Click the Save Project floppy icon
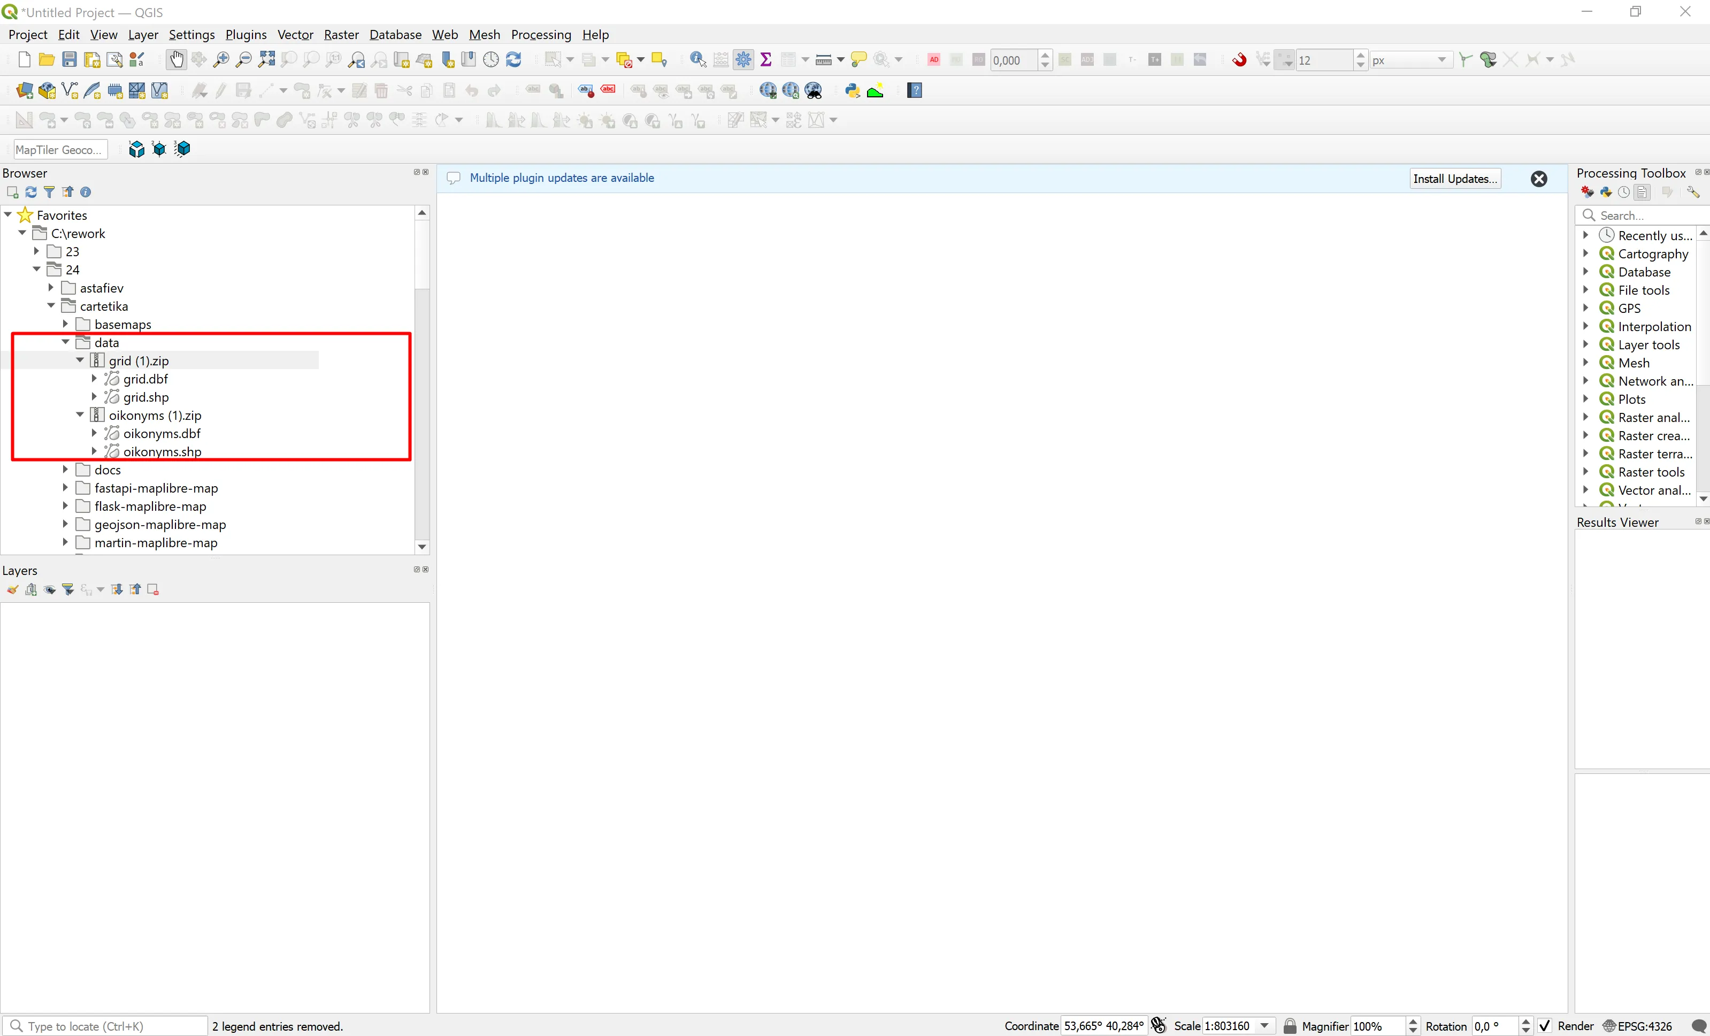This screenshot has height=1036, width=1710. point(70,60)
